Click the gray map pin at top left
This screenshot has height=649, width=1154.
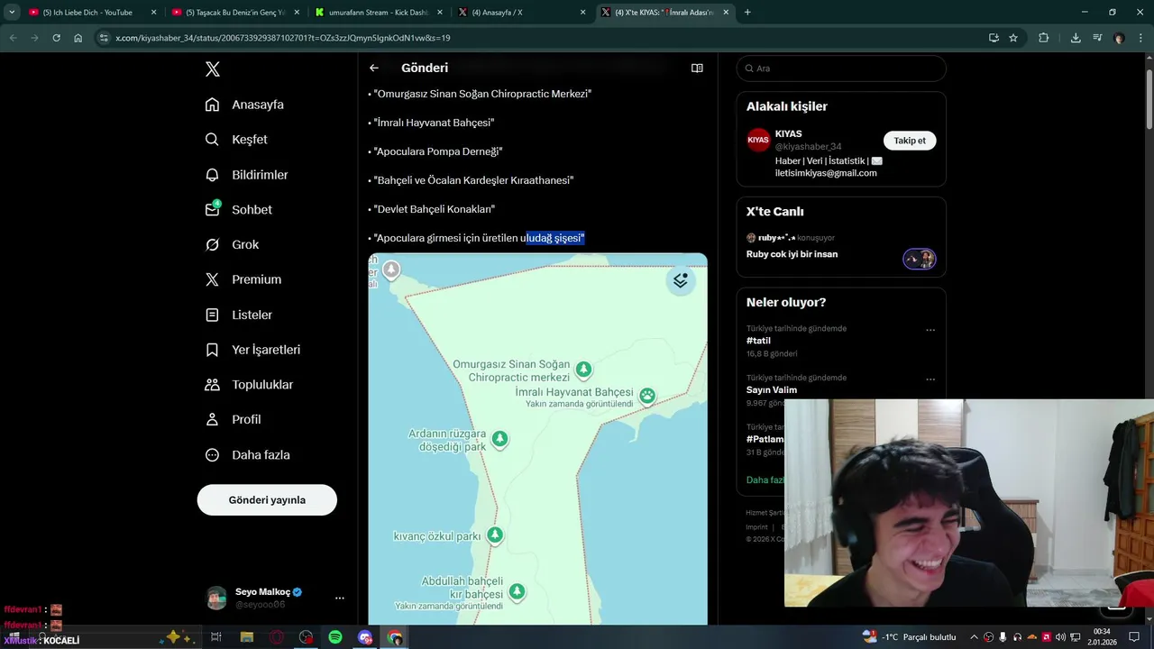(x=391, y=270)
